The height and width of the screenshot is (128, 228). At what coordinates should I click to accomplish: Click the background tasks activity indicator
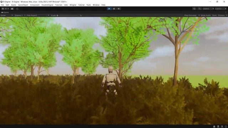pos(226,127)
